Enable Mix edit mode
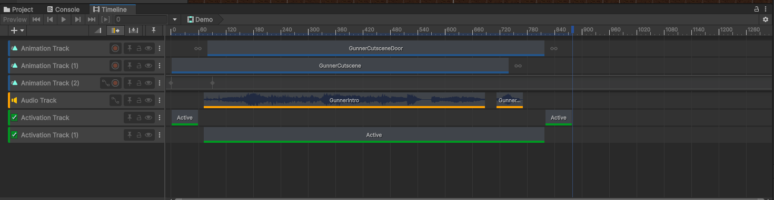774x200 pixels. pos(98,30)
